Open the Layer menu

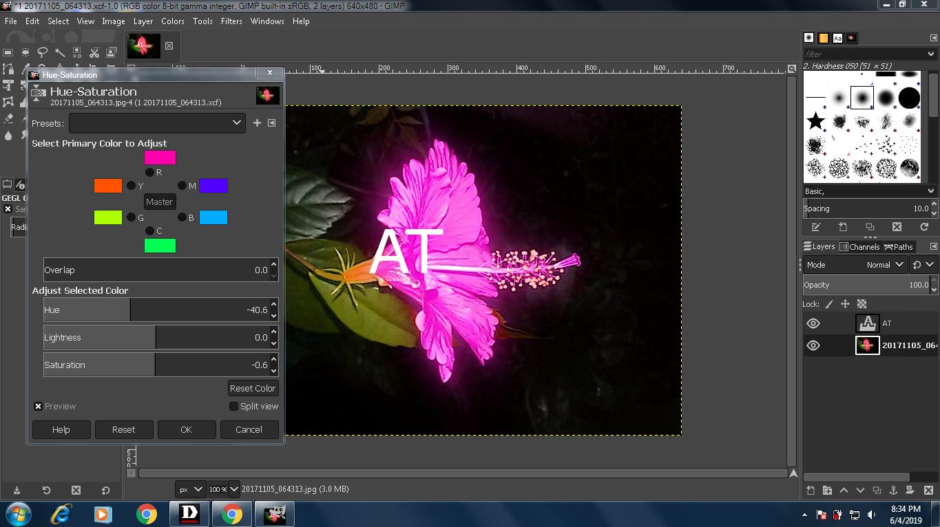143,21
